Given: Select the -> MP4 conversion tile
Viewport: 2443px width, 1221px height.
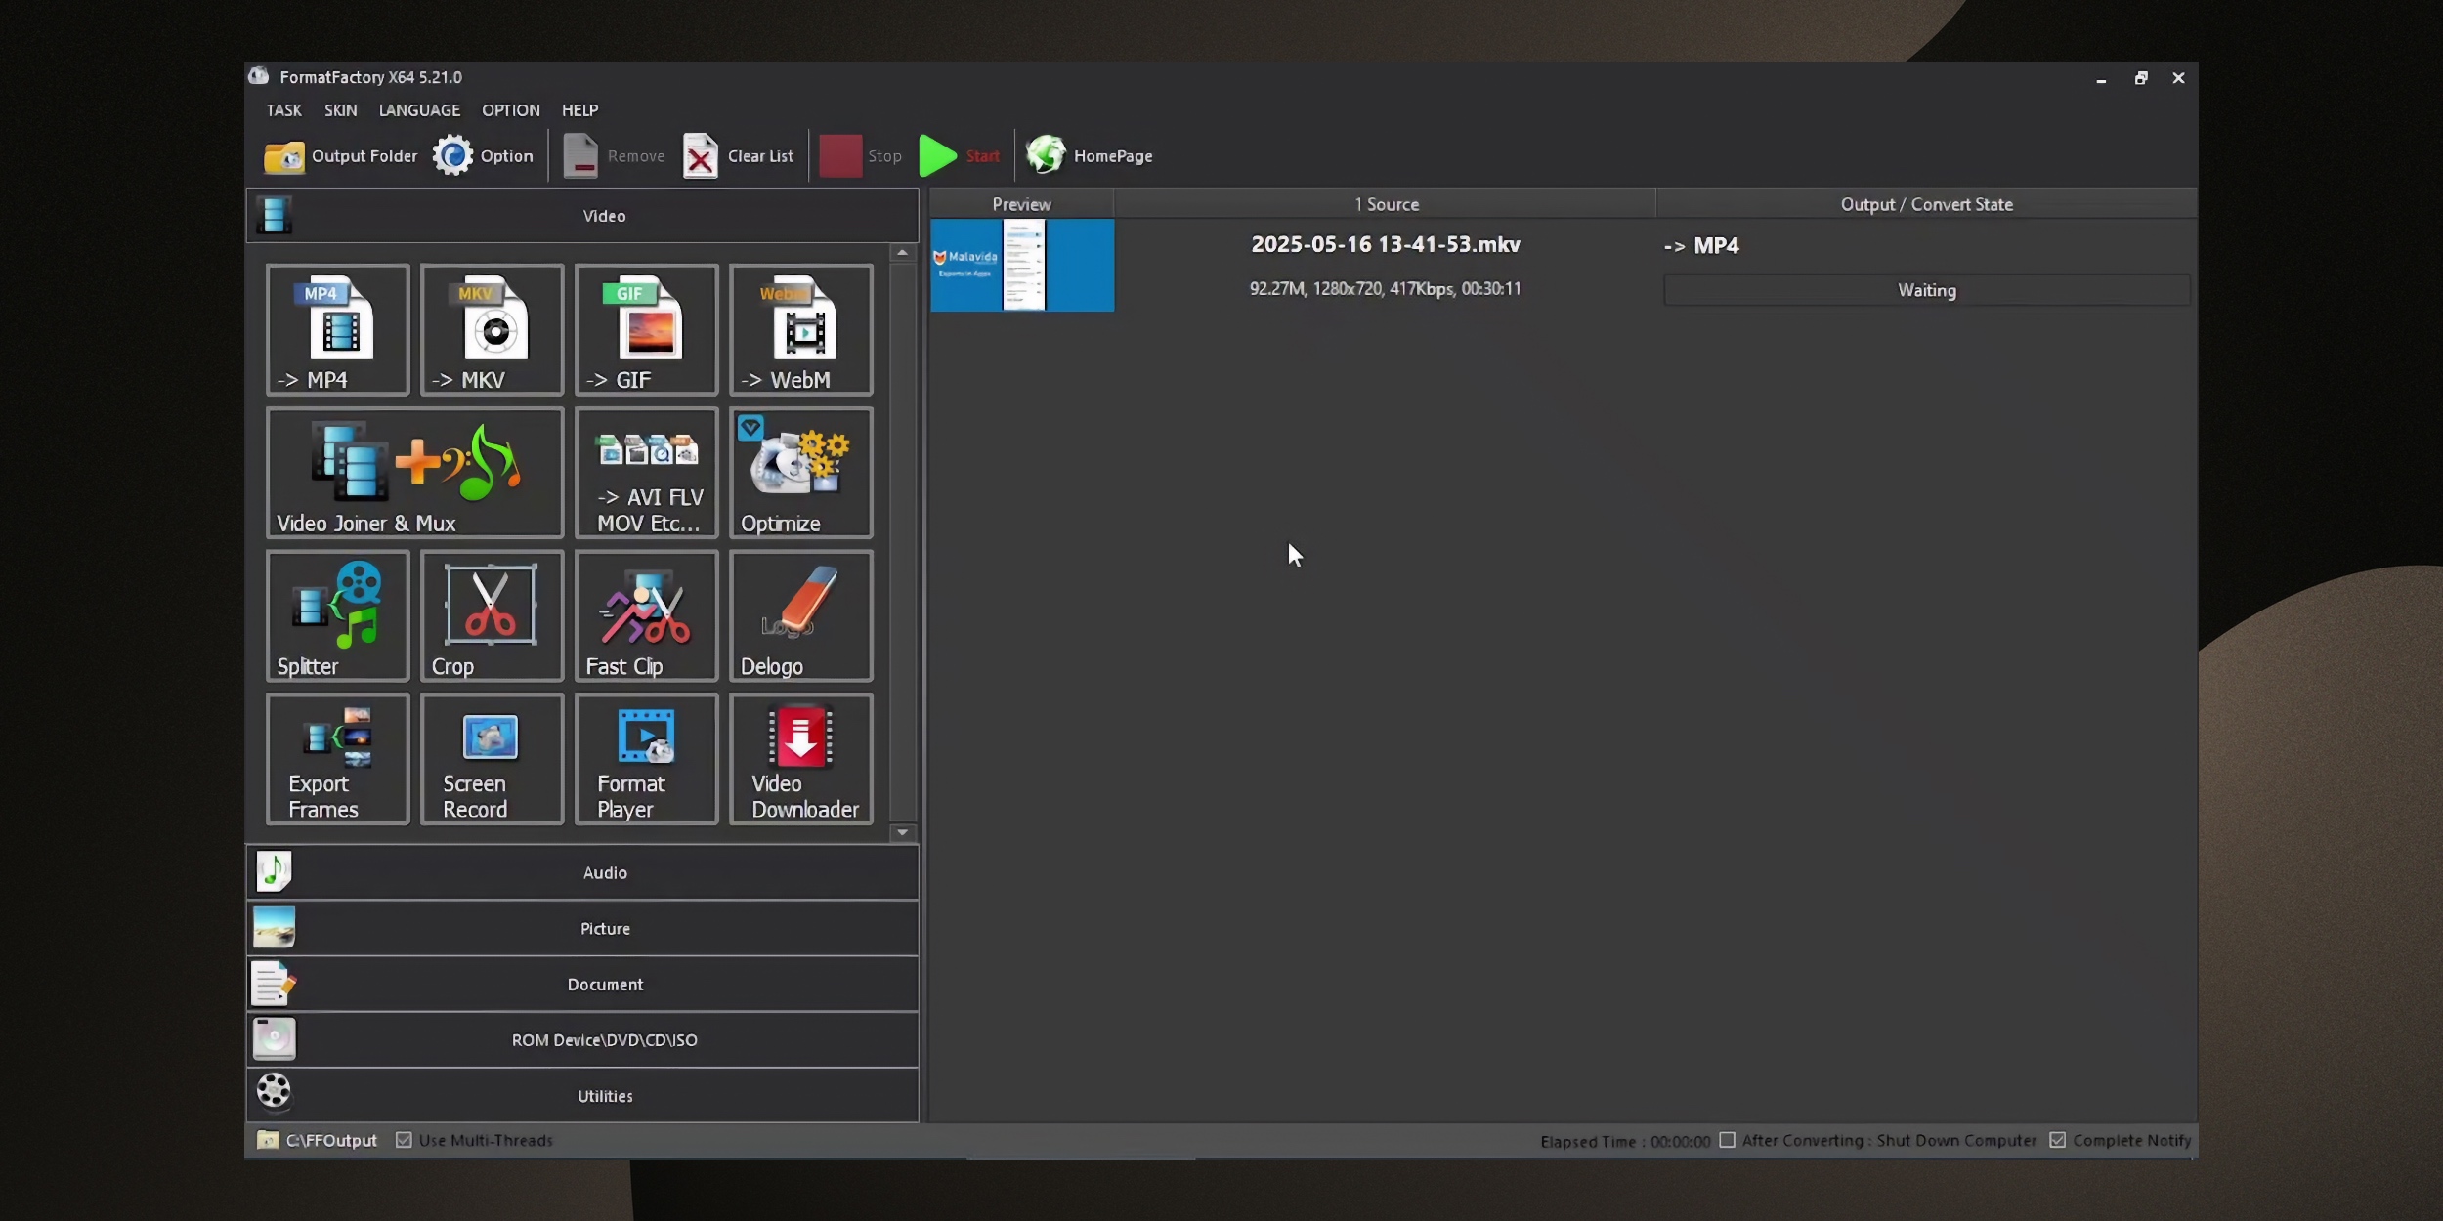Looking at the screenshot, I should [x=337, y=330].
